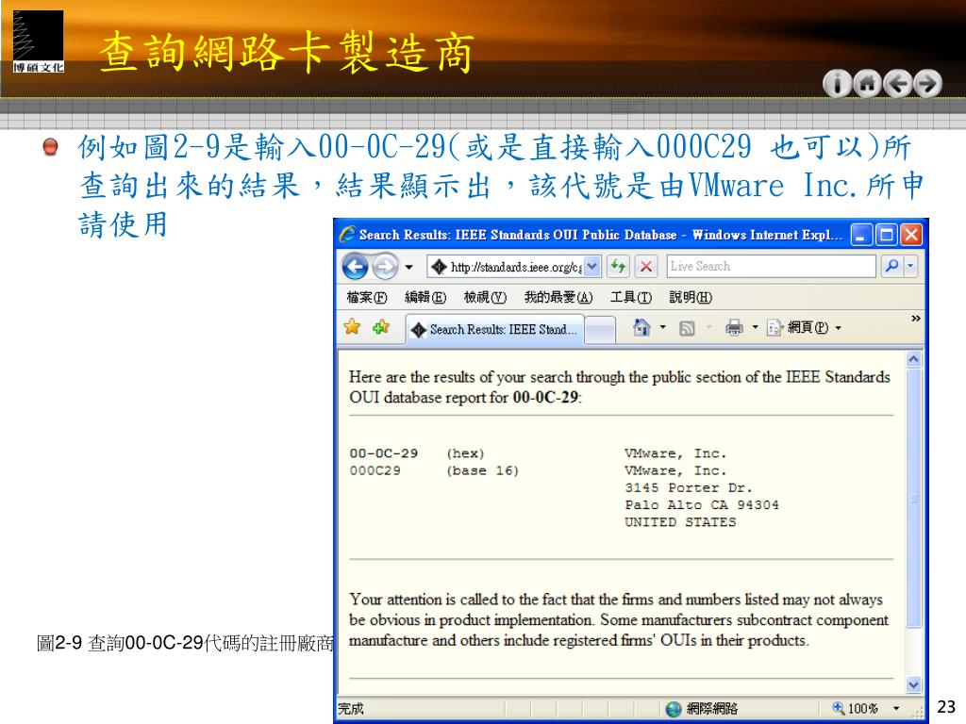Screen dimensions: 966x724
Task: Open the 網頁(P) page menu
Action: tap(804, 327)
